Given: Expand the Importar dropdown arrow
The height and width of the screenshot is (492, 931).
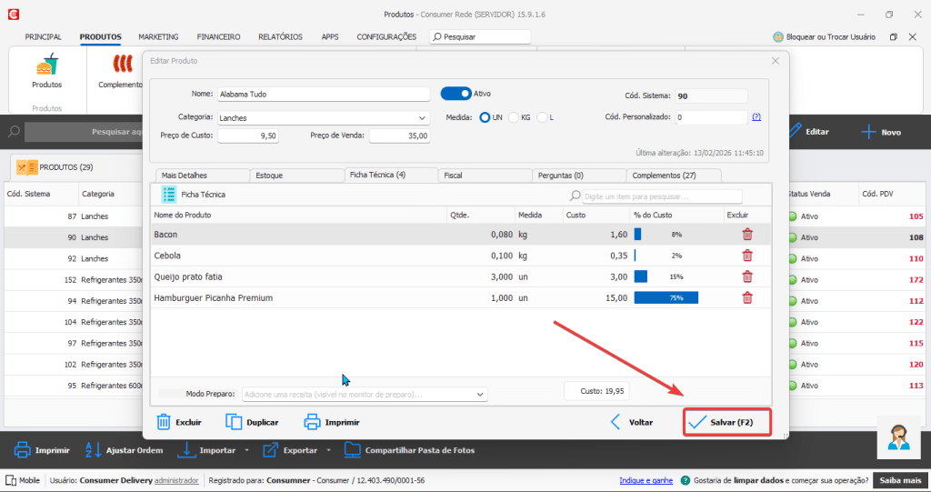Looking at the screenshot, I should 246,450.
